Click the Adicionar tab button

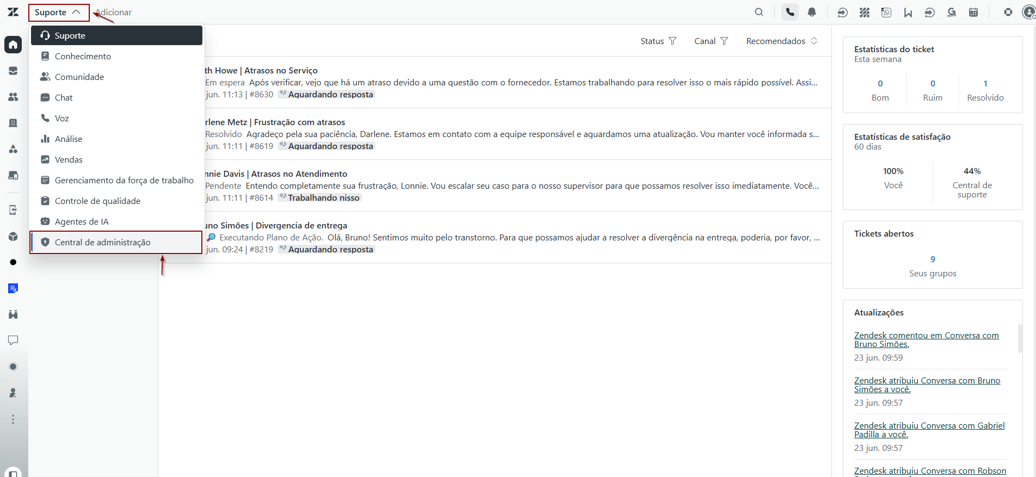point(114,12)
